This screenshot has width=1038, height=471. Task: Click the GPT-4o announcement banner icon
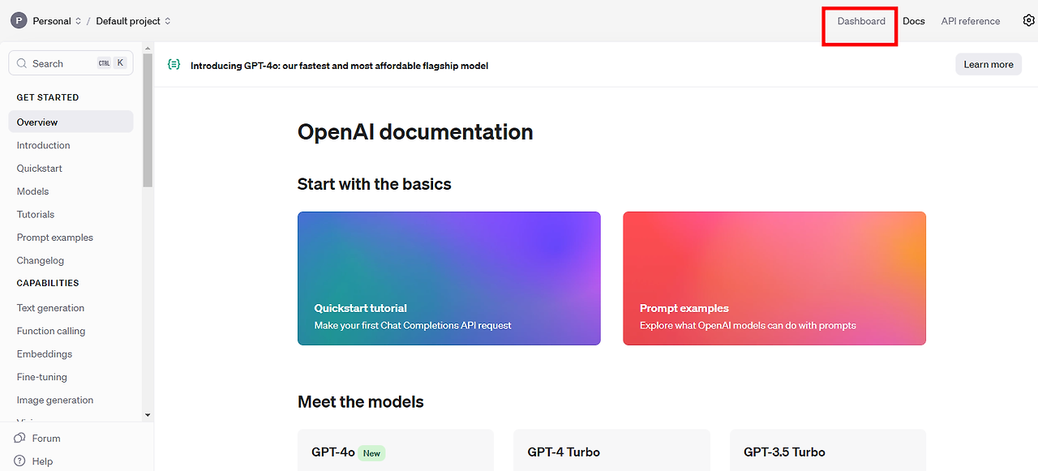pyautogui.click(x=174, y=65)
